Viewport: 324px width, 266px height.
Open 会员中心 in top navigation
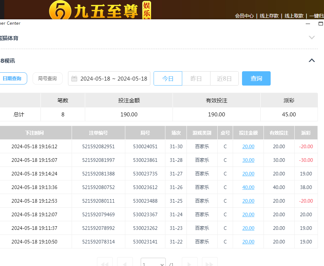click(244, 16)
